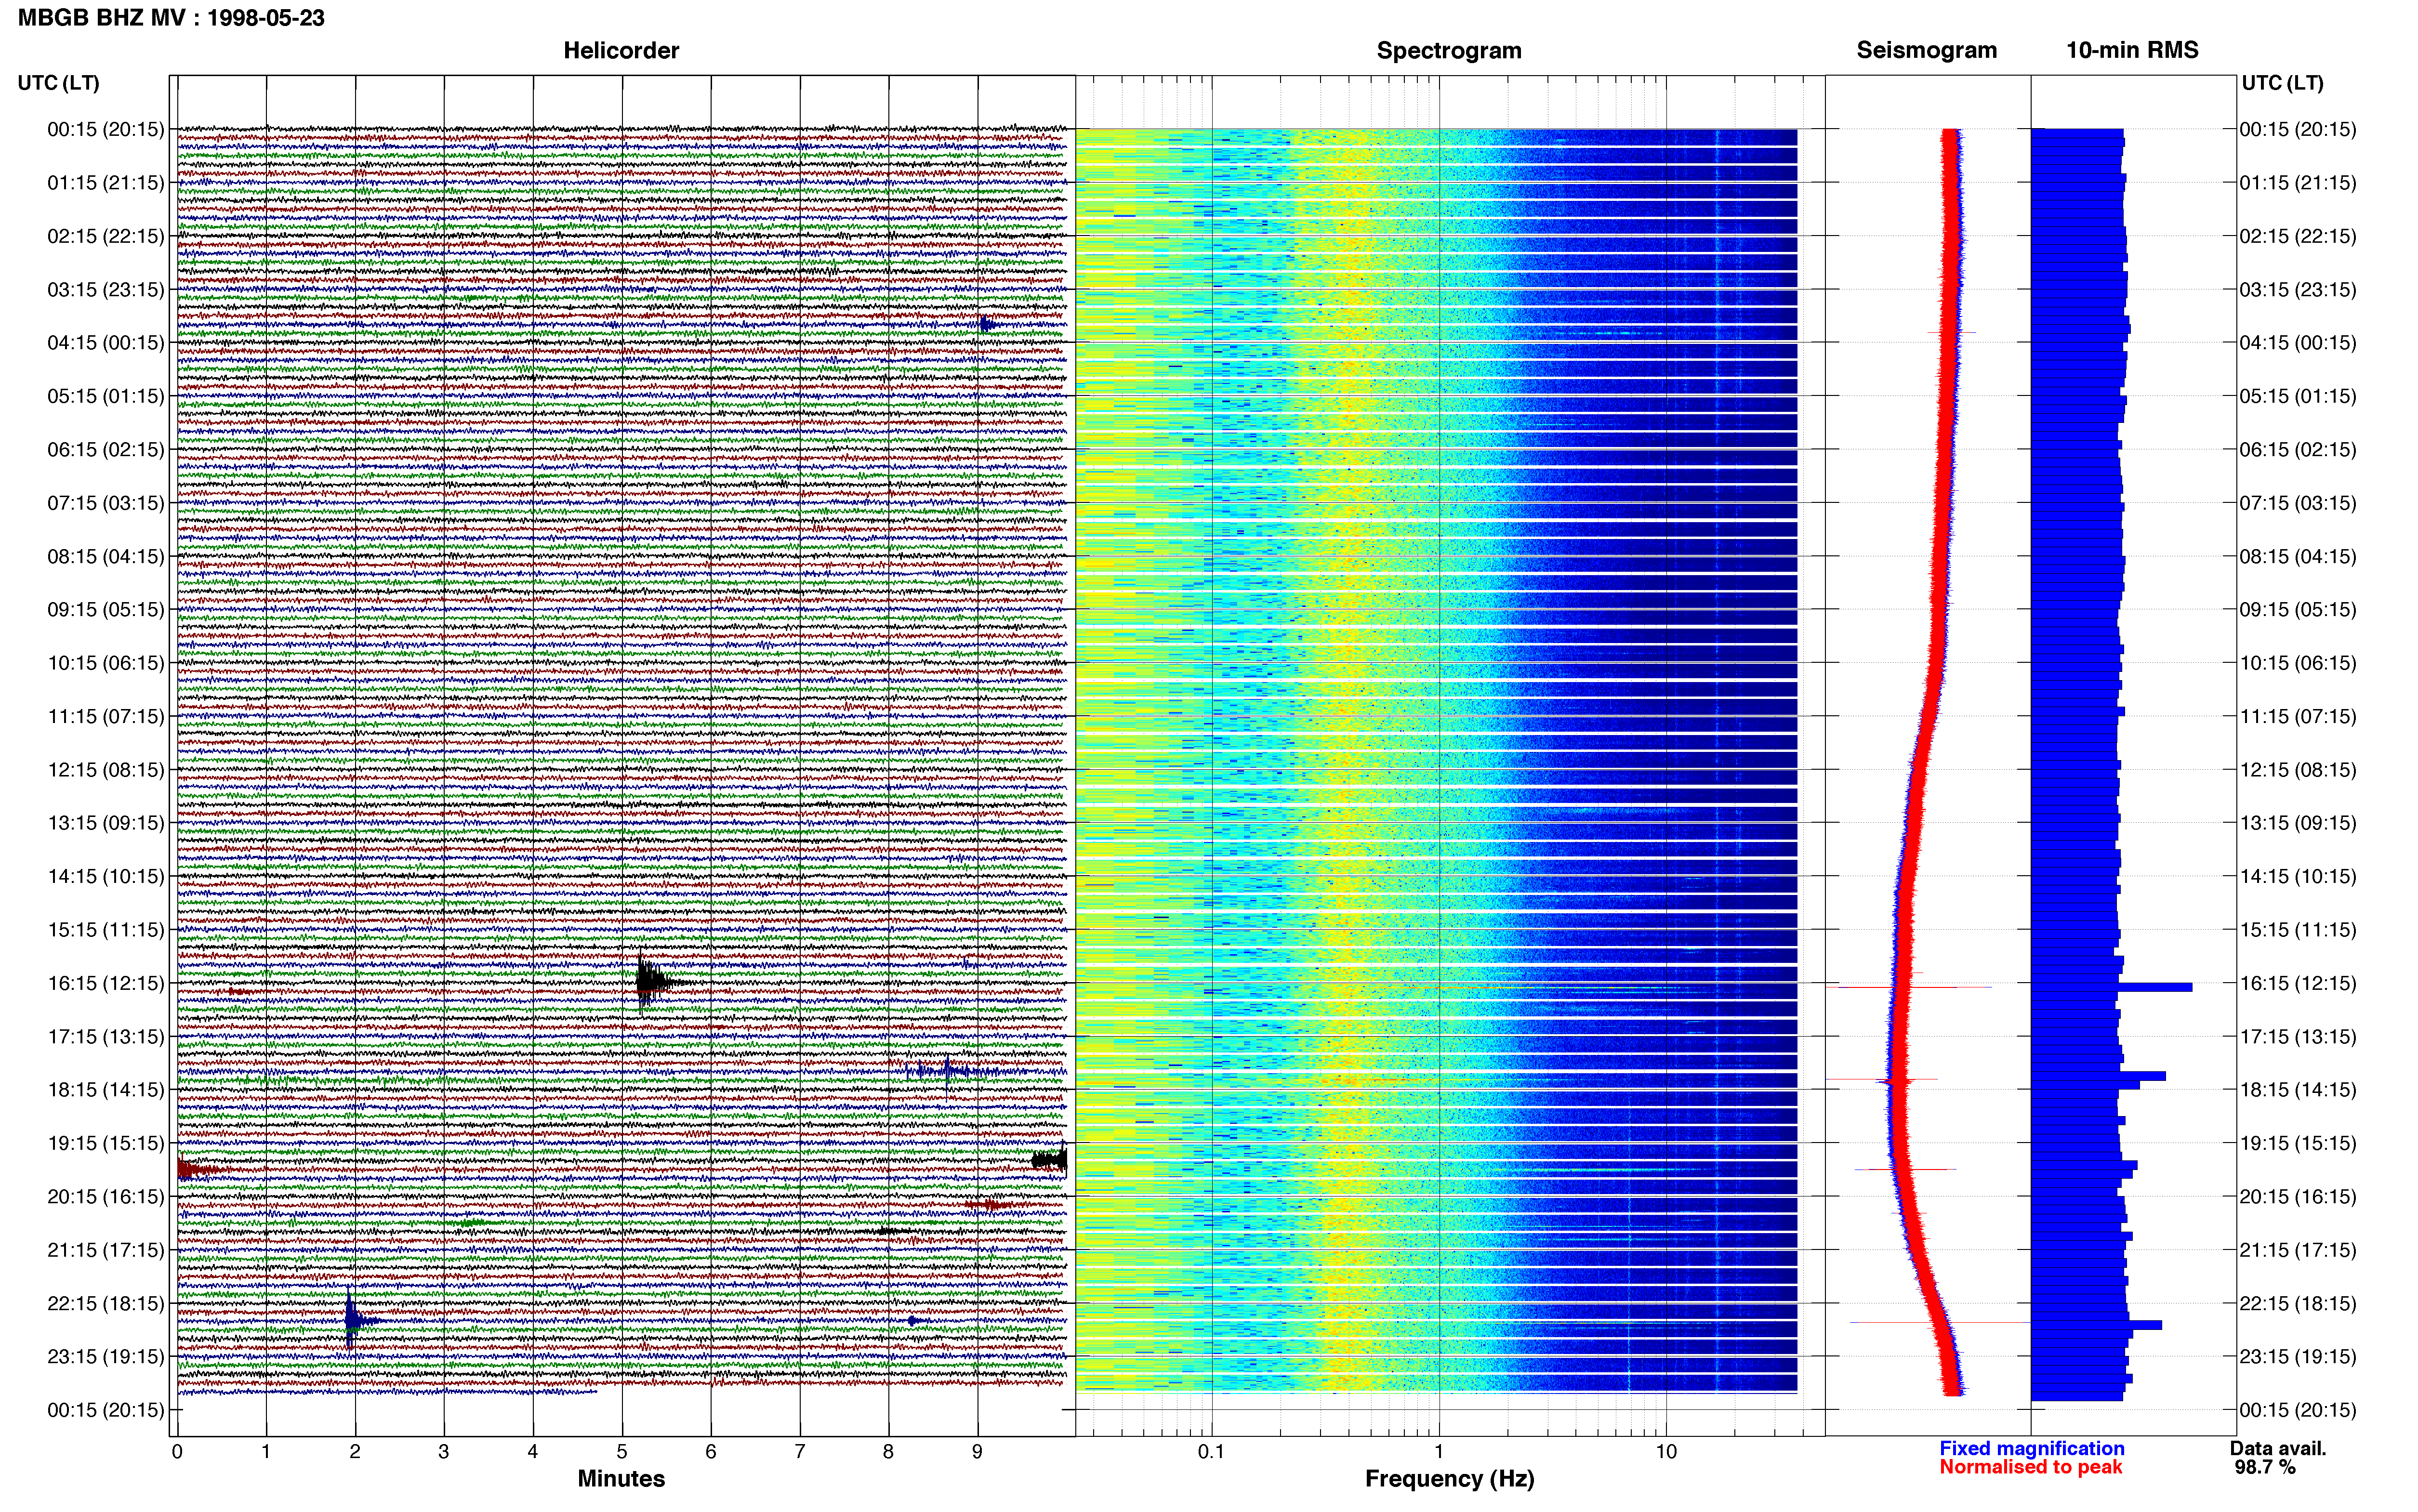Click the Helicorder-side time label '00:15 (20:15)' at top

point(106,129)
